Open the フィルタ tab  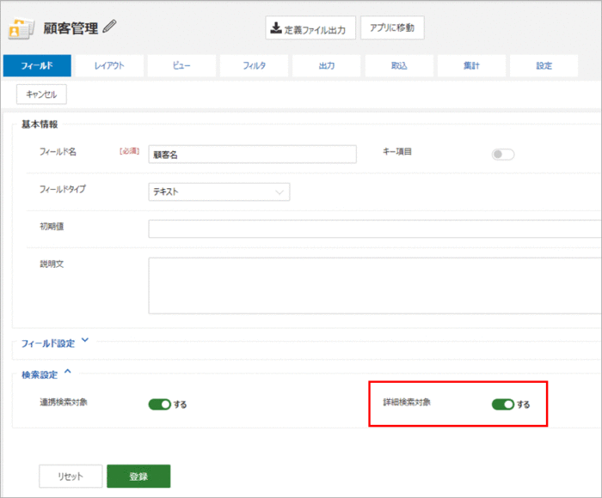[x=254, y=65]
